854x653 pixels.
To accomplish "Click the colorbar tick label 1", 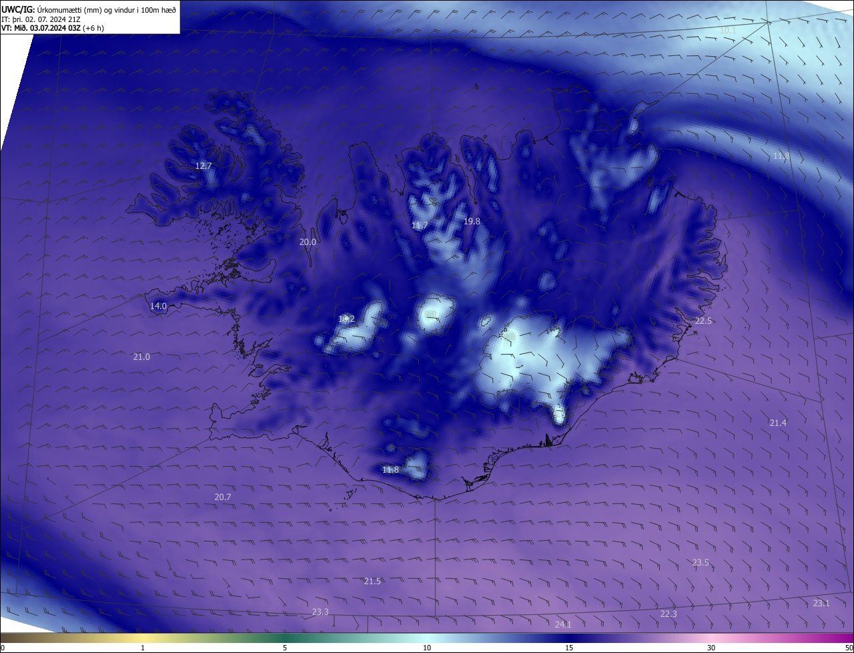I will (x=143, y=648).
